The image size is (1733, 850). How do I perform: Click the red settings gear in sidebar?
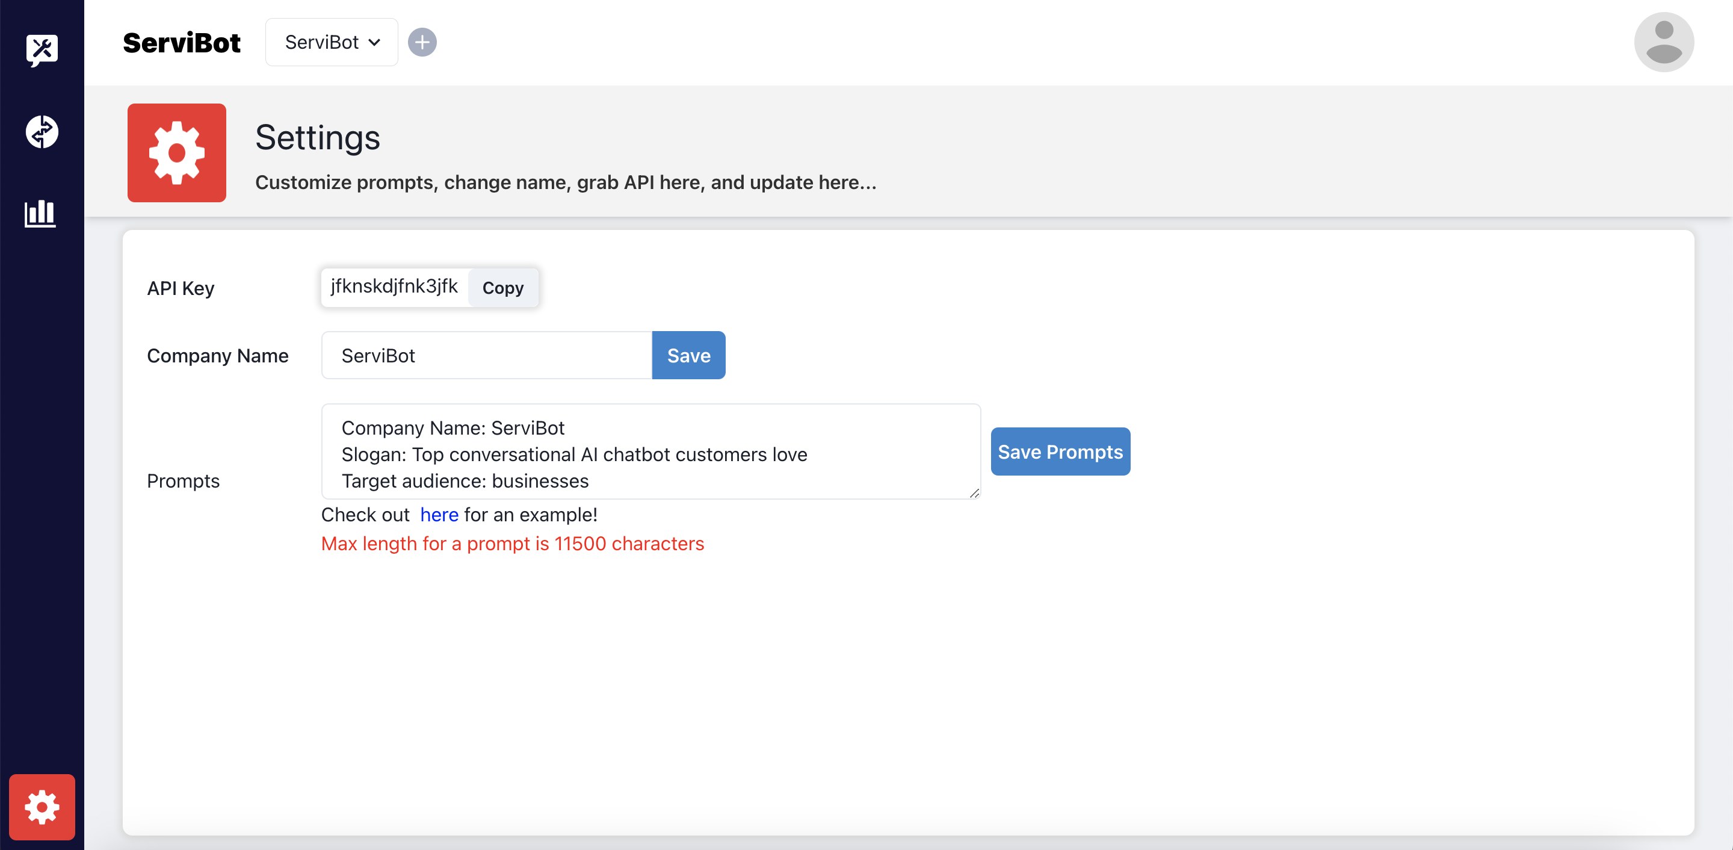(x=42, y=807)
